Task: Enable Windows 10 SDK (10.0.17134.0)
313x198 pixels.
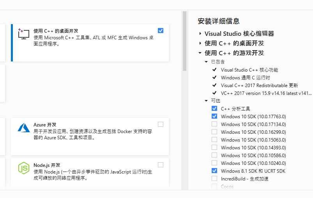Action: [x=214, y=124]
